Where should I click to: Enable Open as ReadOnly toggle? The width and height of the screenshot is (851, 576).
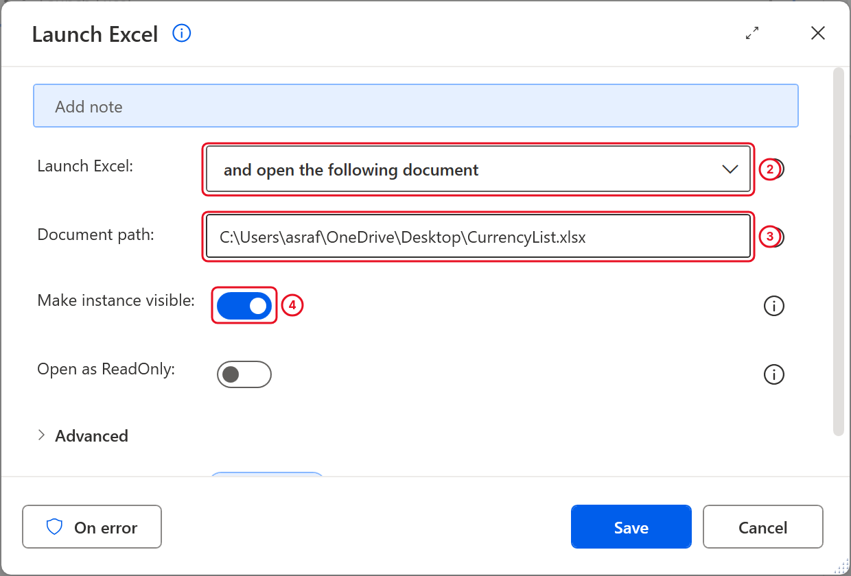[244, 374]
